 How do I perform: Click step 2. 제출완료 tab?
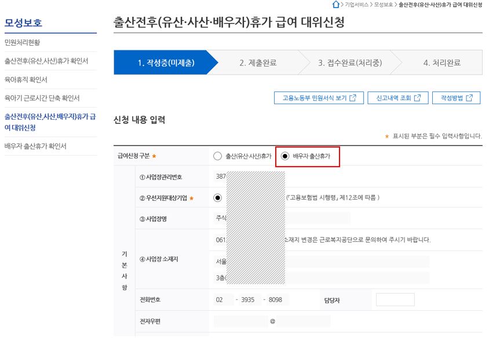258,62
